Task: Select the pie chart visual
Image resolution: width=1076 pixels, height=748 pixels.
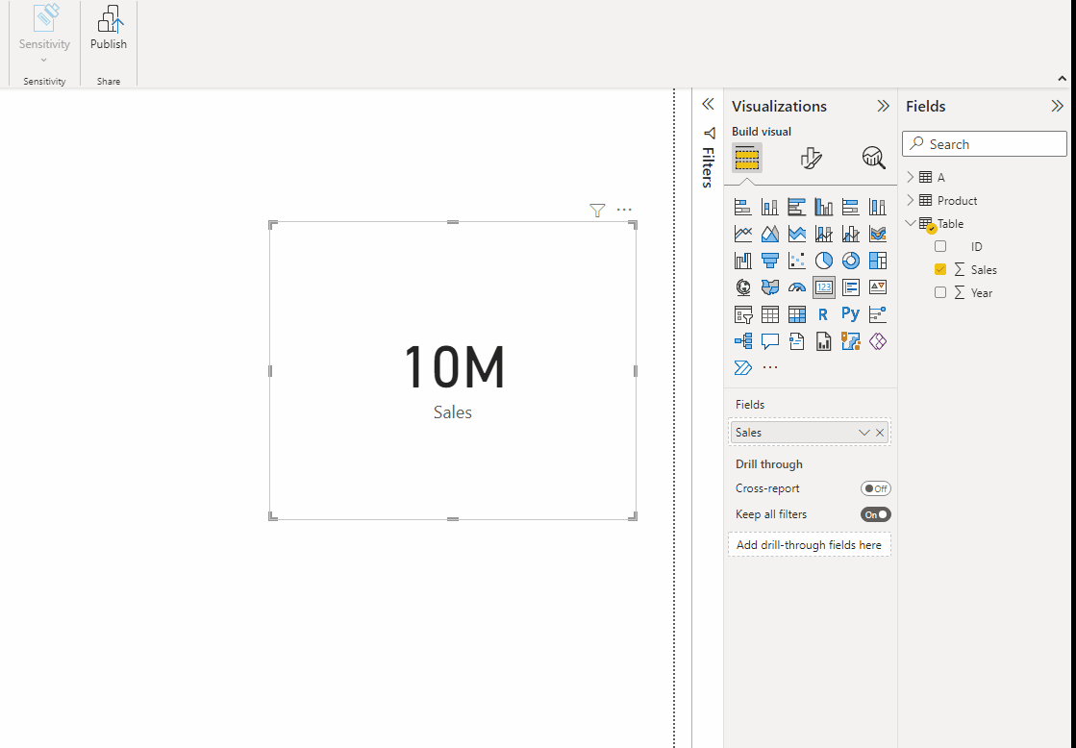Action: tap(823, 261)
